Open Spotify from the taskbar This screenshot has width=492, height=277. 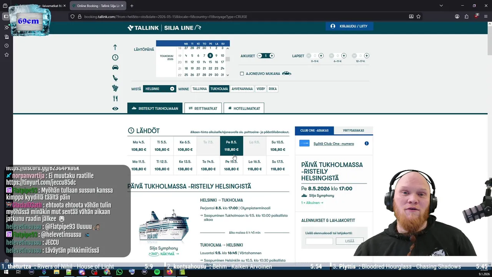click(x=157, y=272)
